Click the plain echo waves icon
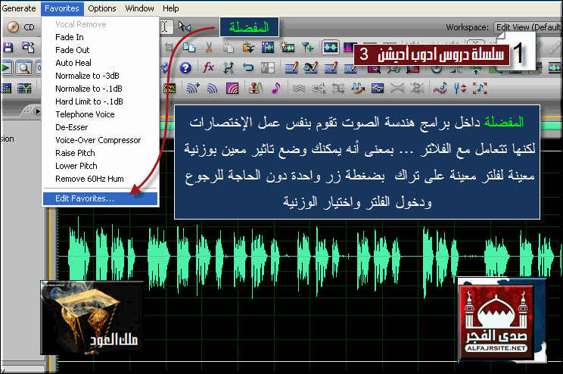Viewport: 563px width, 374px height. (x=212, y=88)
